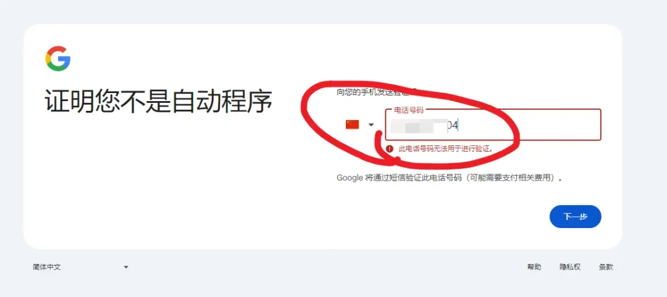Click the arrow beside the language selector
Viewport: 667px width, 297px height.
(x=125, y=267)
